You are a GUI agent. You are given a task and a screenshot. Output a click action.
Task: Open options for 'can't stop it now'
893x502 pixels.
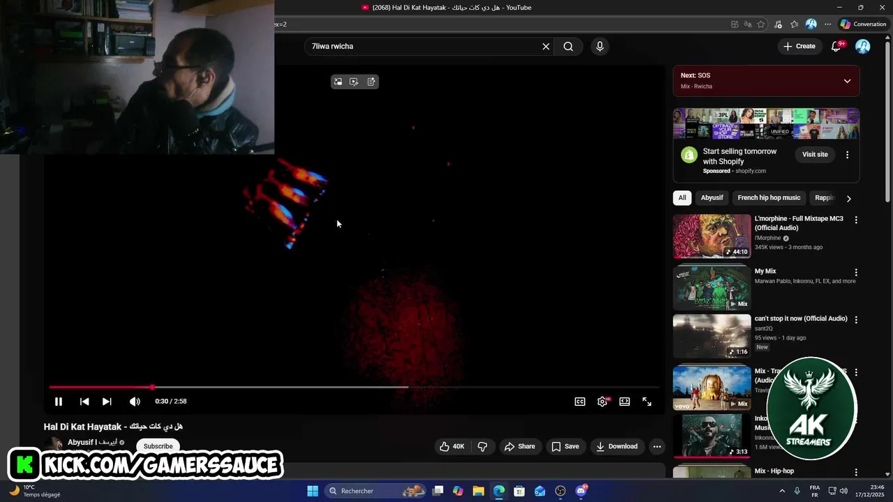(856, 320)
